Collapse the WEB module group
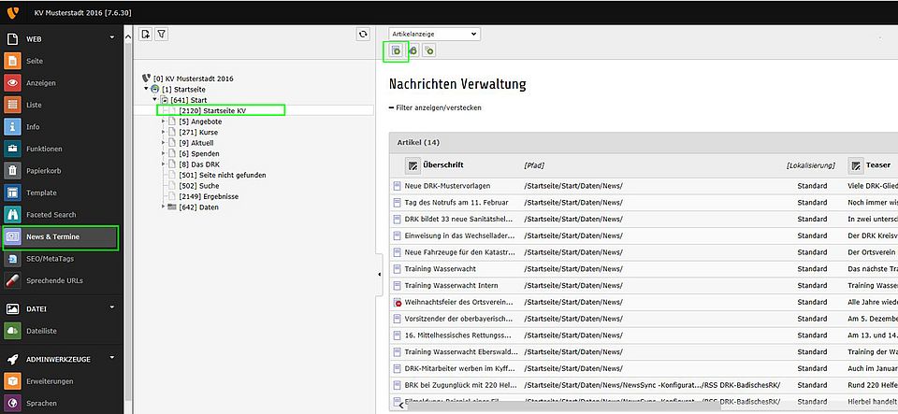898x414 pixels. coord(112,39)
